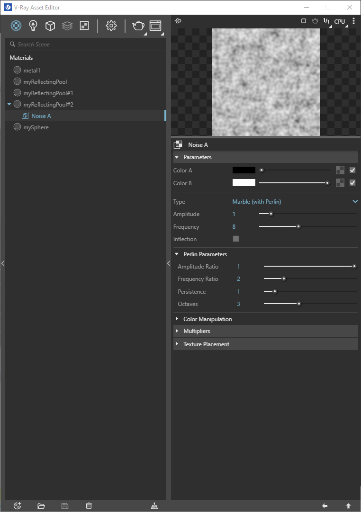Viewport: 361px width, 512px height.
Task: Collapse the left asset list panel arrow
Action: tap(3, 263)
